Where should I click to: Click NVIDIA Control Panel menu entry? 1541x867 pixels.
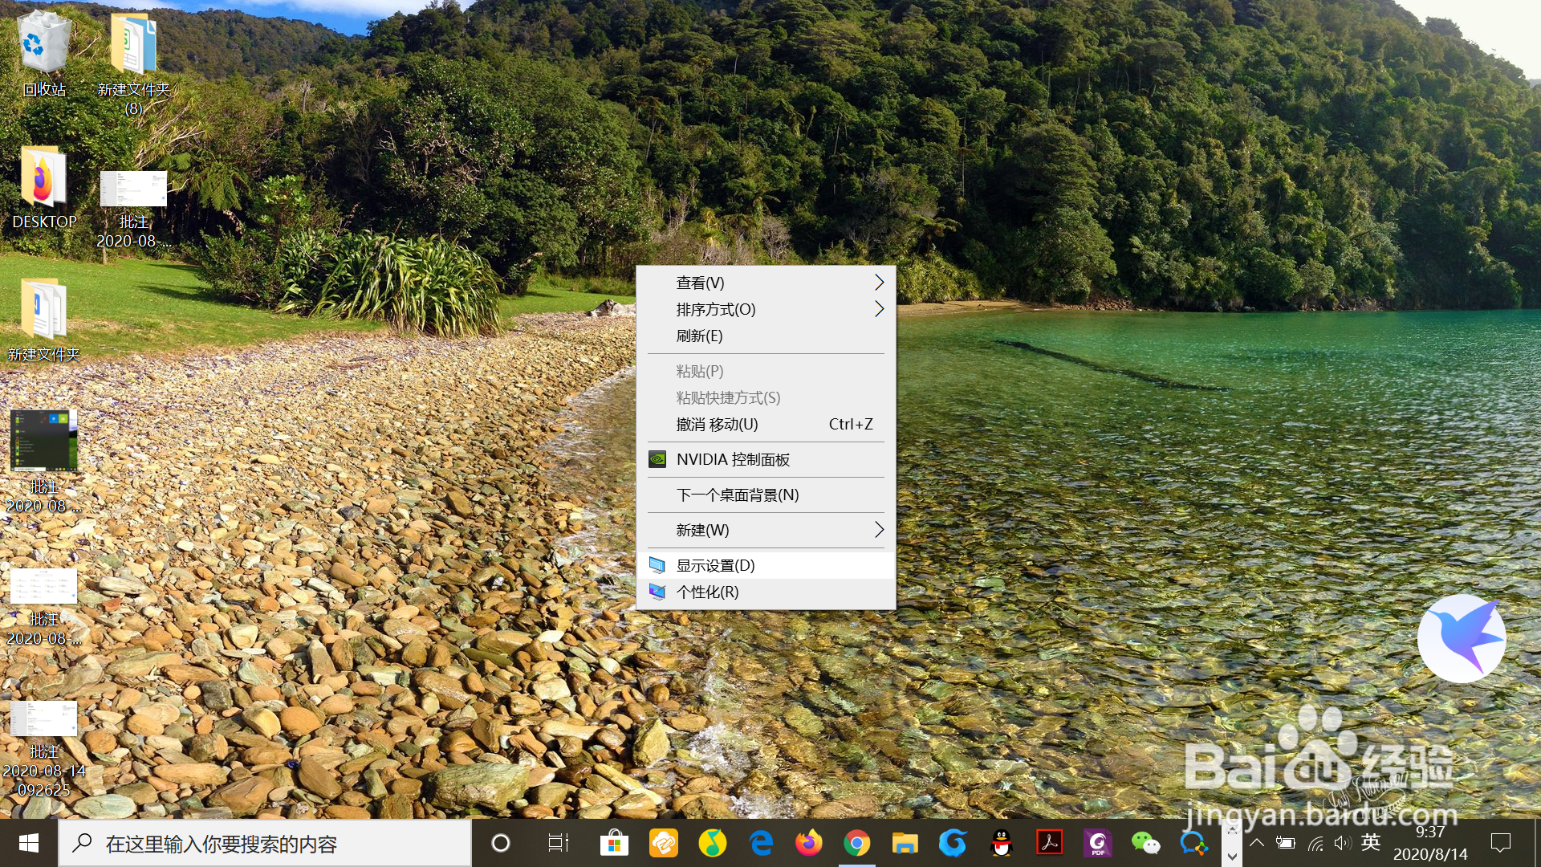(x=732, y=460)
